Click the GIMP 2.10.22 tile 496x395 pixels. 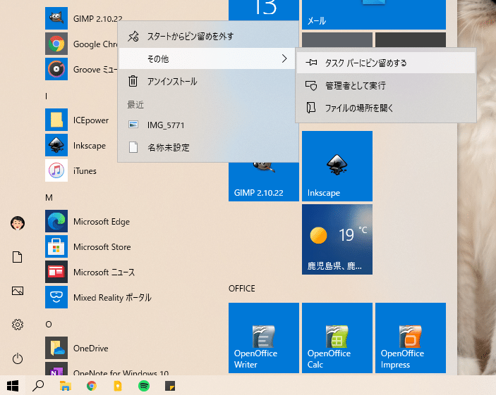pos(263,182)
